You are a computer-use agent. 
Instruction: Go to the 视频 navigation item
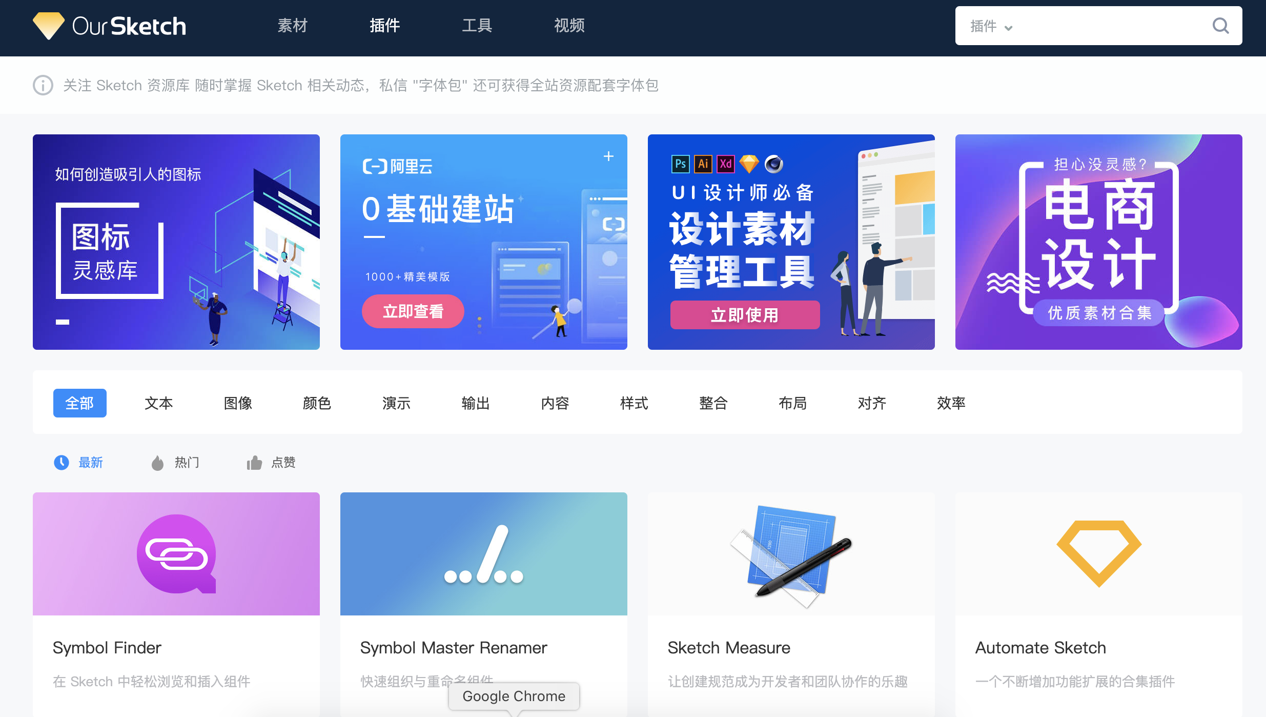(x=569, y=26)
